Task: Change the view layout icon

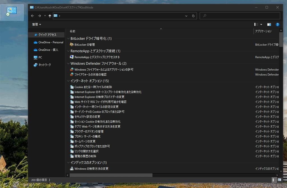Action: point(256,24)
